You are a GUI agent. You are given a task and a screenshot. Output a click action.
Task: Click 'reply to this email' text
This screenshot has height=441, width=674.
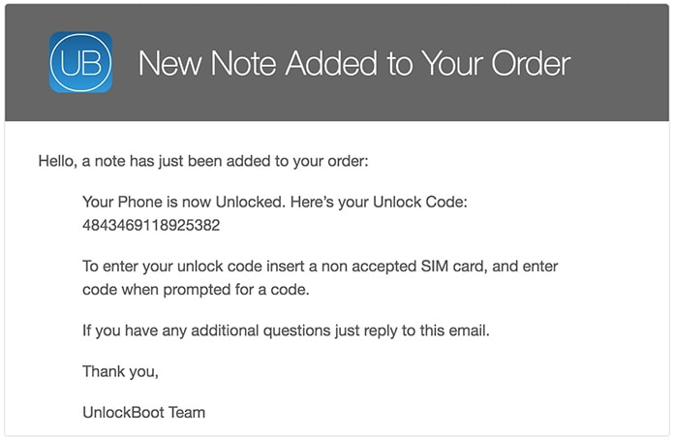pyautogui.click(x=426, y=331)
